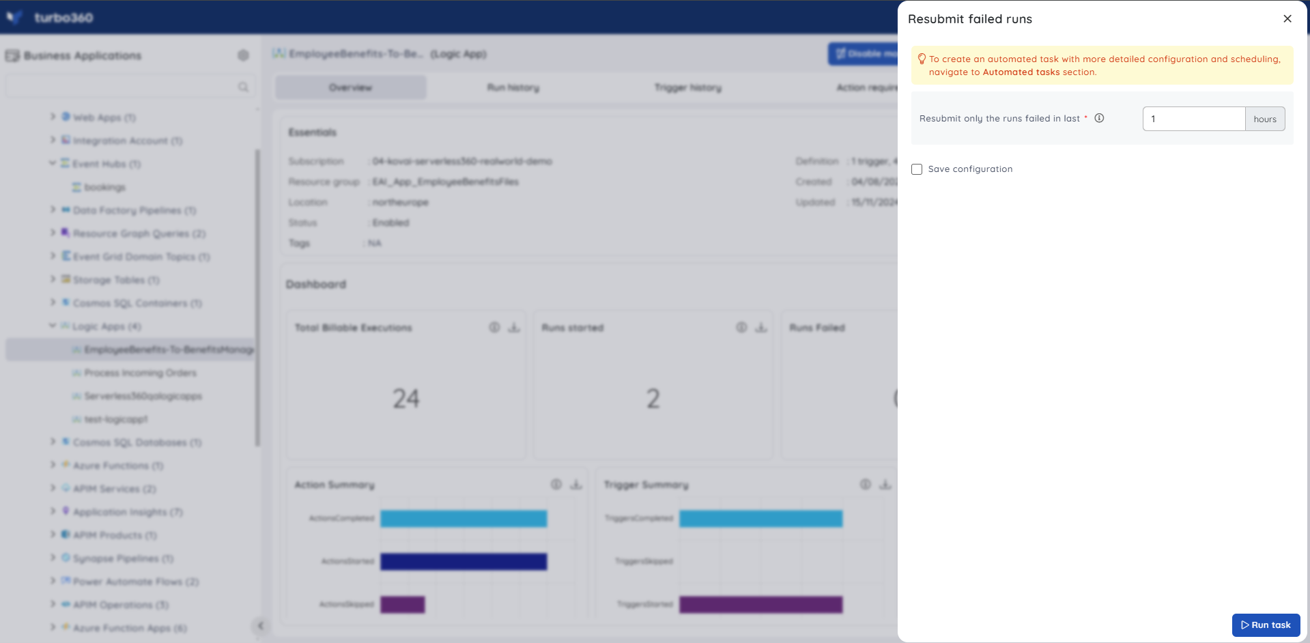Expand the Web Apps tree node
The height and width of the screenshot is (643, 1310).
coord(53,117)
